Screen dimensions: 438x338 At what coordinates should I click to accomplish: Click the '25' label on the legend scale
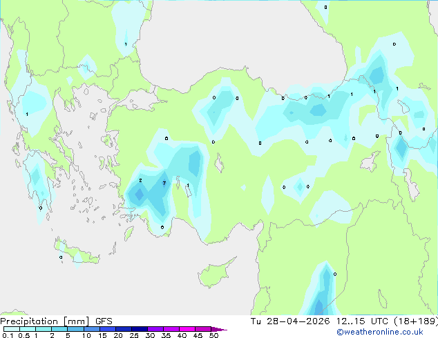click(134, 335)
